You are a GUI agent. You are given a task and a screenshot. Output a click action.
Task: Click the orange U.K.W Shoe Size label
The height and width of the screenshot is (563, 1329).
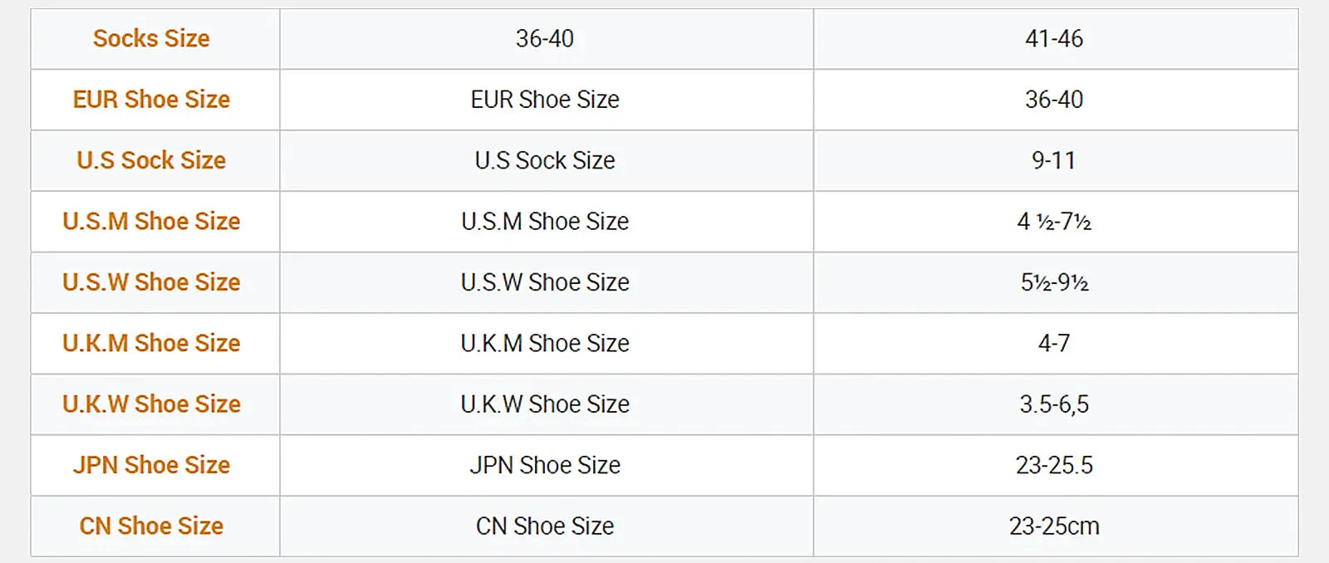click(x=151, y=404)
